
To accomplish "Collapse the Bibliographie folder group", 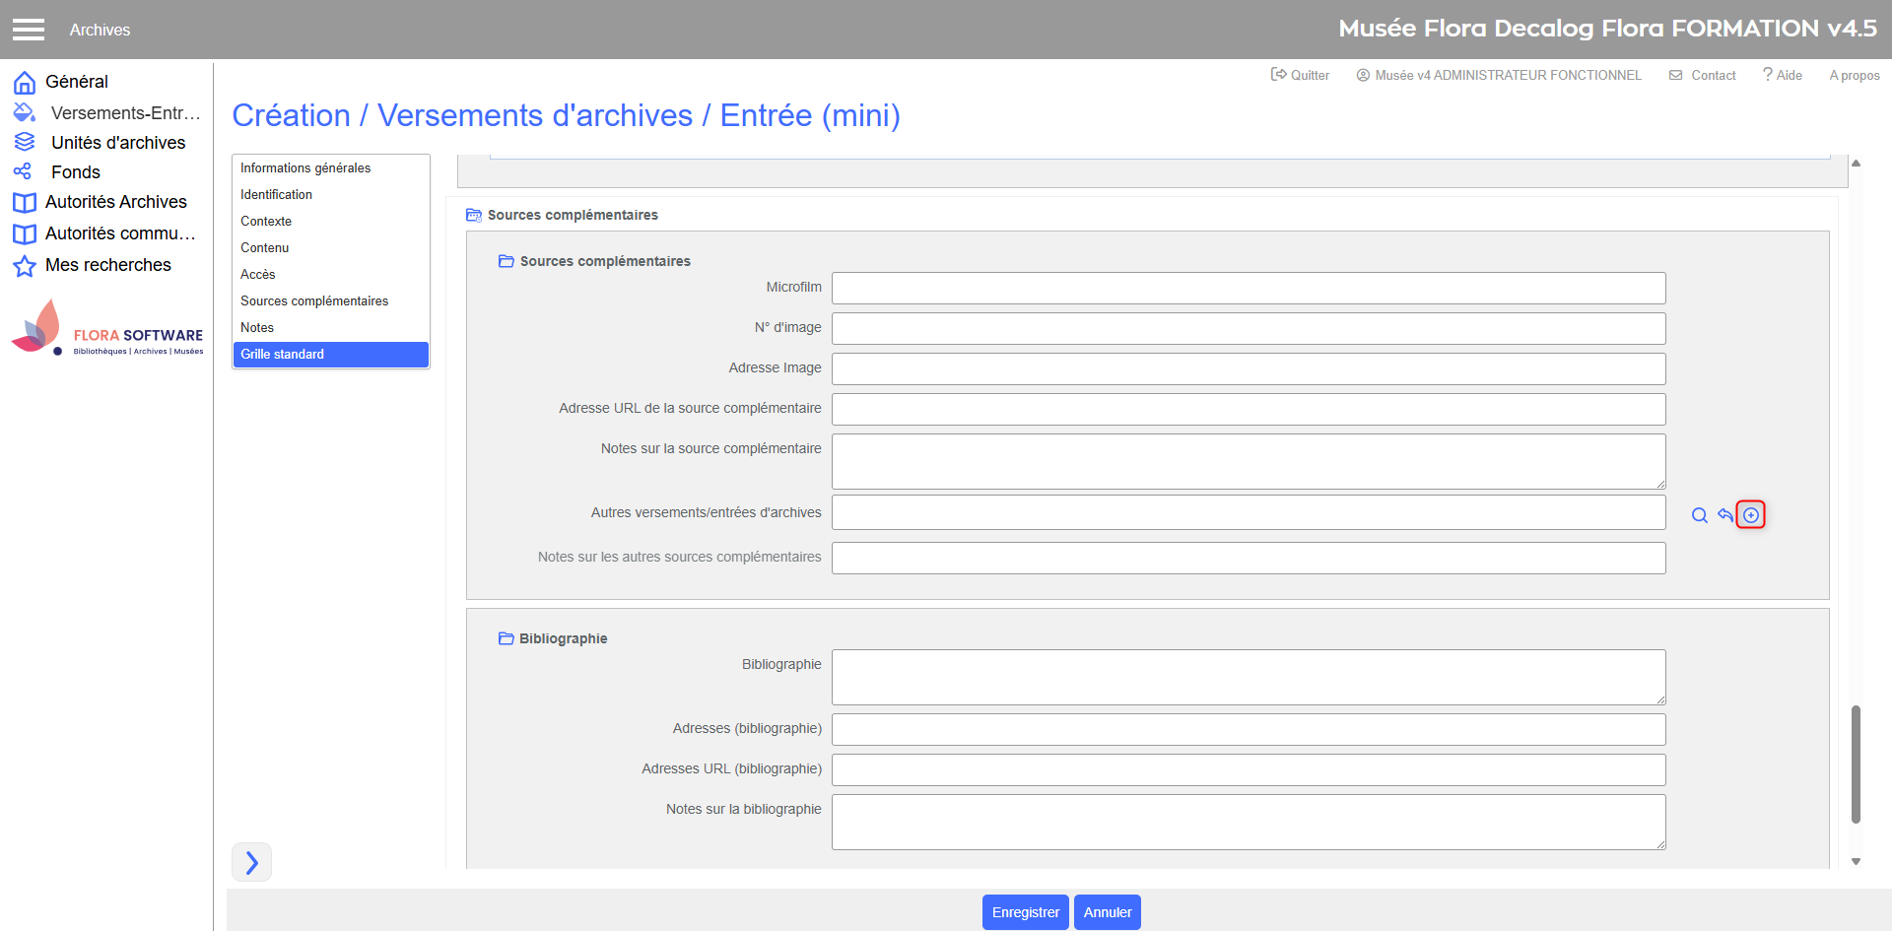I will click(x=506, y=638).
